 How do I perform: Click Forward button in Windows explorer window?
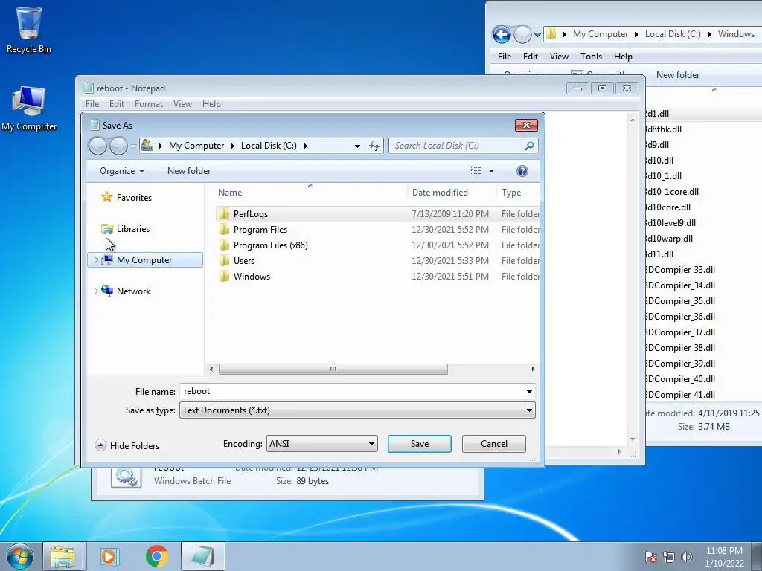click(x=522, y=34)
